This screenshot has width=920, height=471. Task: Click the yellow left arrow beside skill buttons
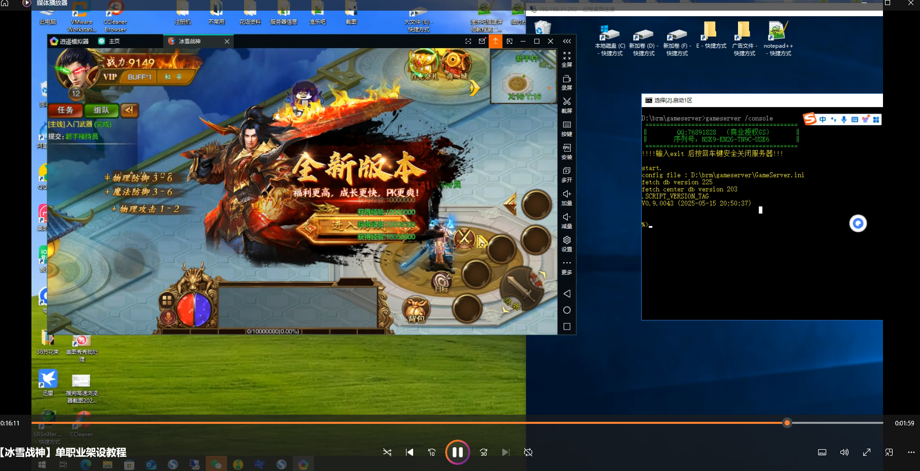tap(510, 204)
